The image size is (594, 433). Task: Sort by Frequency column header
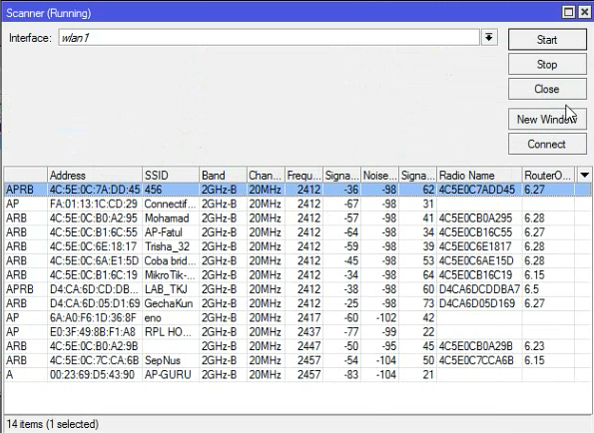(303, 176)
